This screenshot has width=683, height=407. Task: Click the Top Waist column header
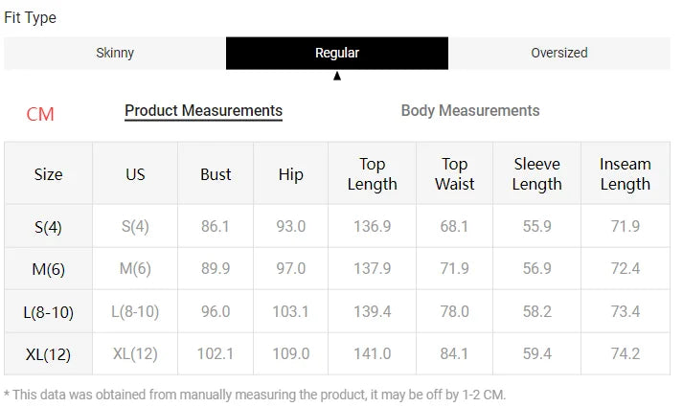pos(454,174)
